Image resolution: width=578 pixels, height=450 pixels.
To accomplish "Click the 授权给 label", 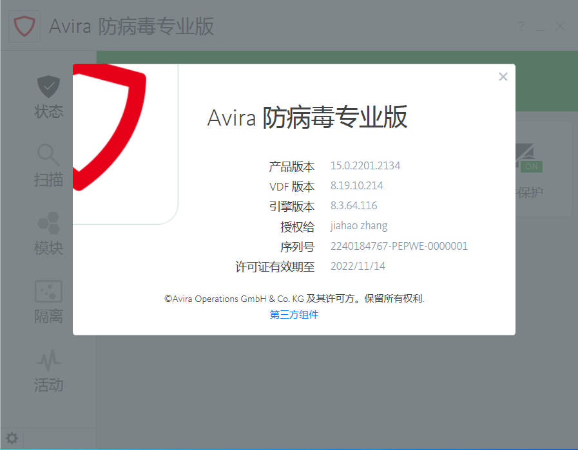I will [298, 227].
